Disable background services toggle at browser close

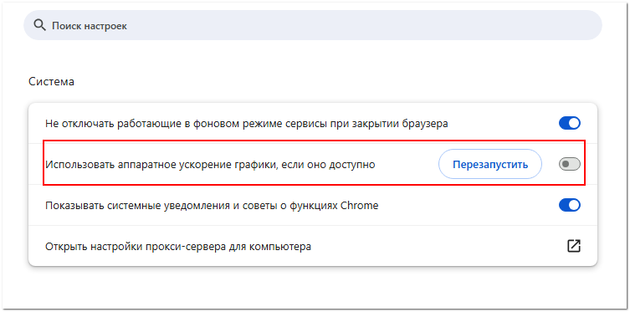[x=569, y=123]
